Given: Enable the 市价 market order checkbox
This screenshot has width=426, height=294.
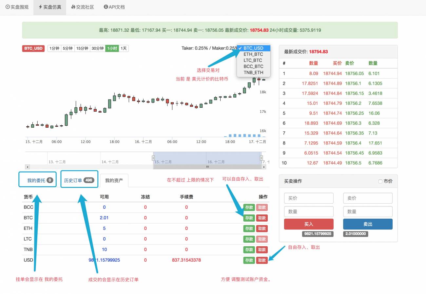Looking at the screenshot, I should click(380, 181).
